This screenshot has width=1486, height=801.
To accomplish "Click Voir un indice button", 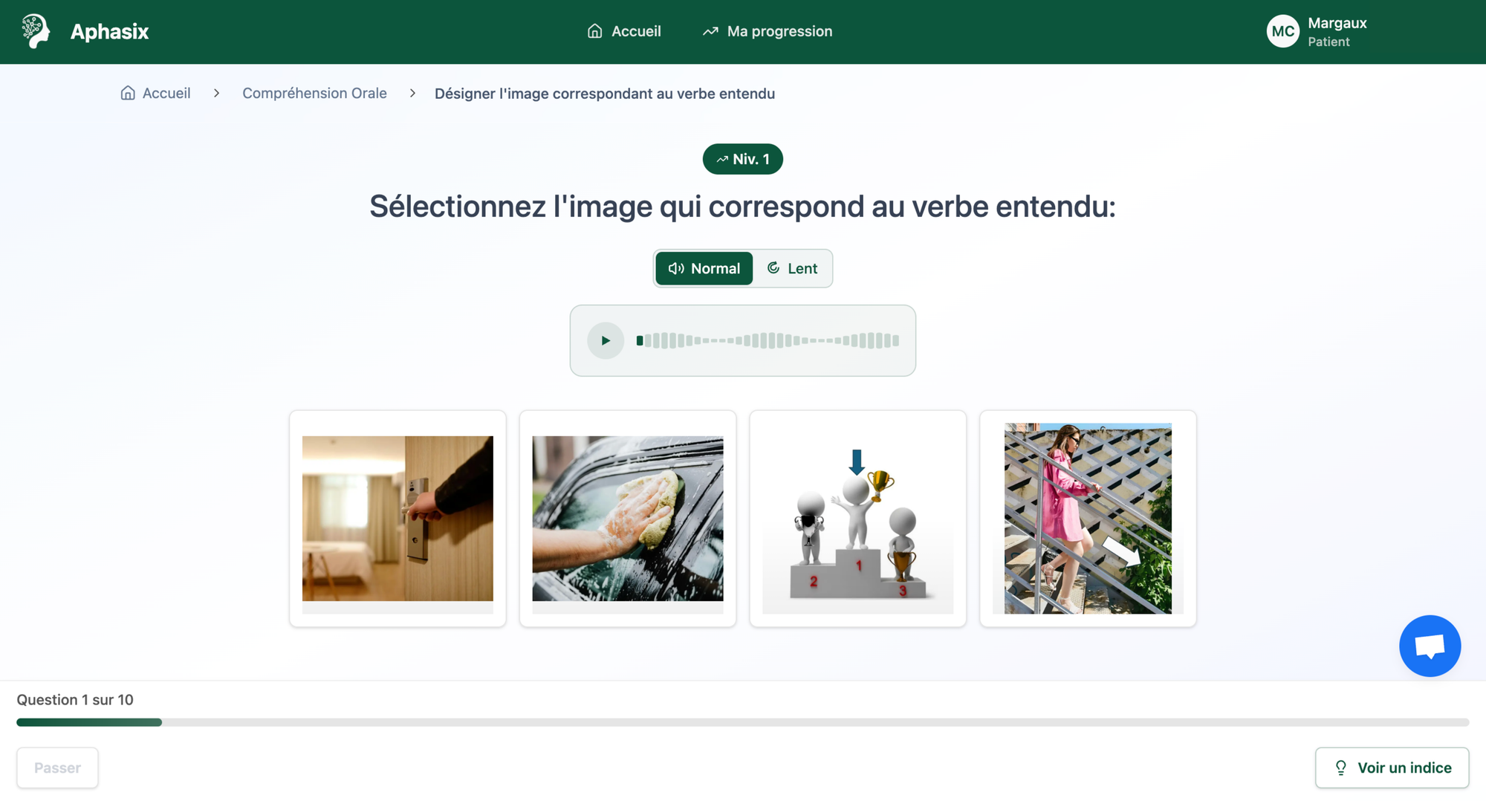I will (1392, 768).
